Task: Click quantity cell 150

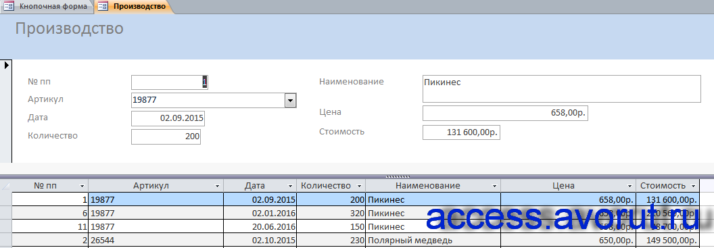Action: click(x=331, y=226)
